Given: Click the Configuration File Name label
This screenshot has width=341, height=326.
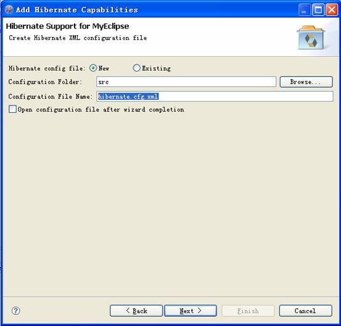Looking at the screenshot, I should [51, 96].
